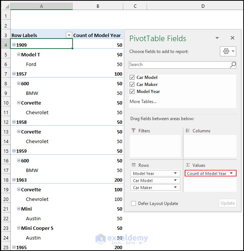Collapse the 600 group under 1957
Screen dimensions: 244x251
[19, 83]
